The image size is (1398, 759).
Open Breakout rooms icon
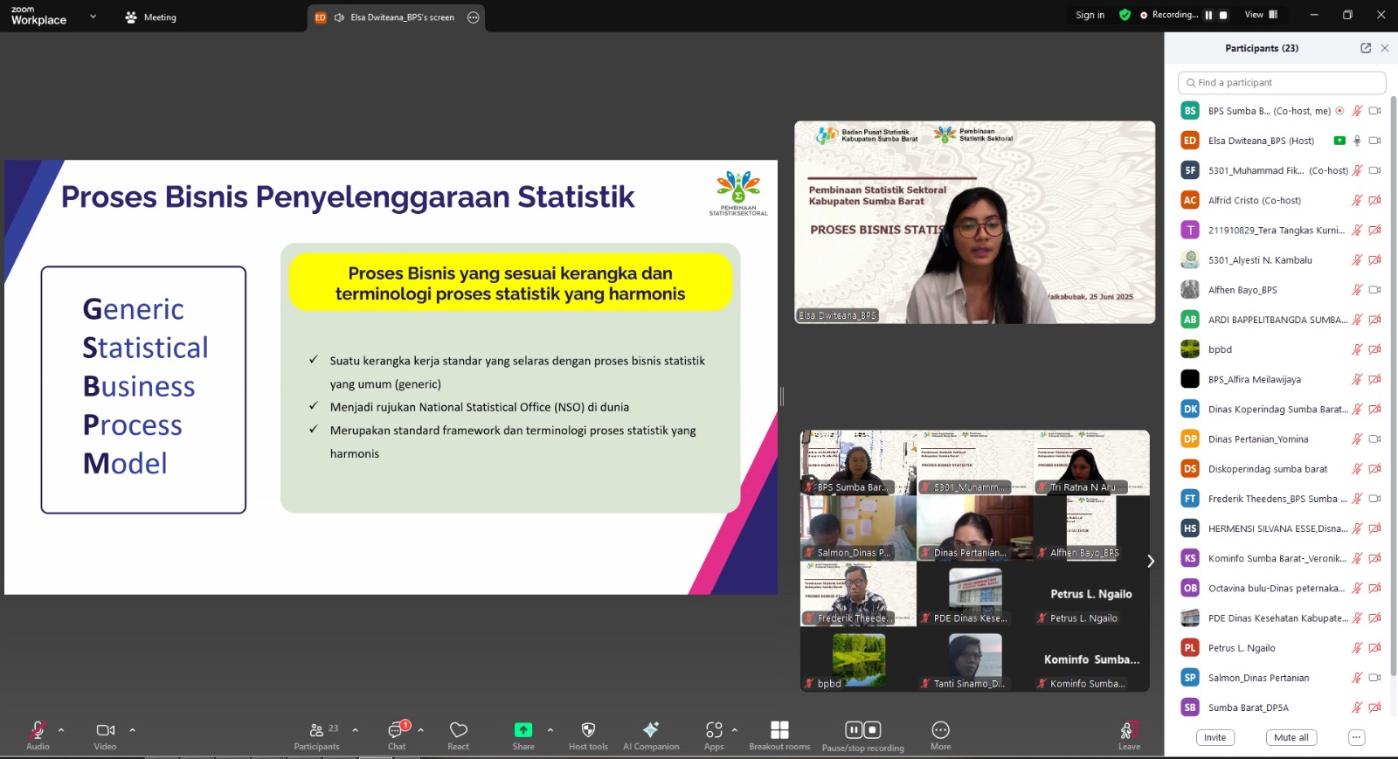[x=779, y=730]
